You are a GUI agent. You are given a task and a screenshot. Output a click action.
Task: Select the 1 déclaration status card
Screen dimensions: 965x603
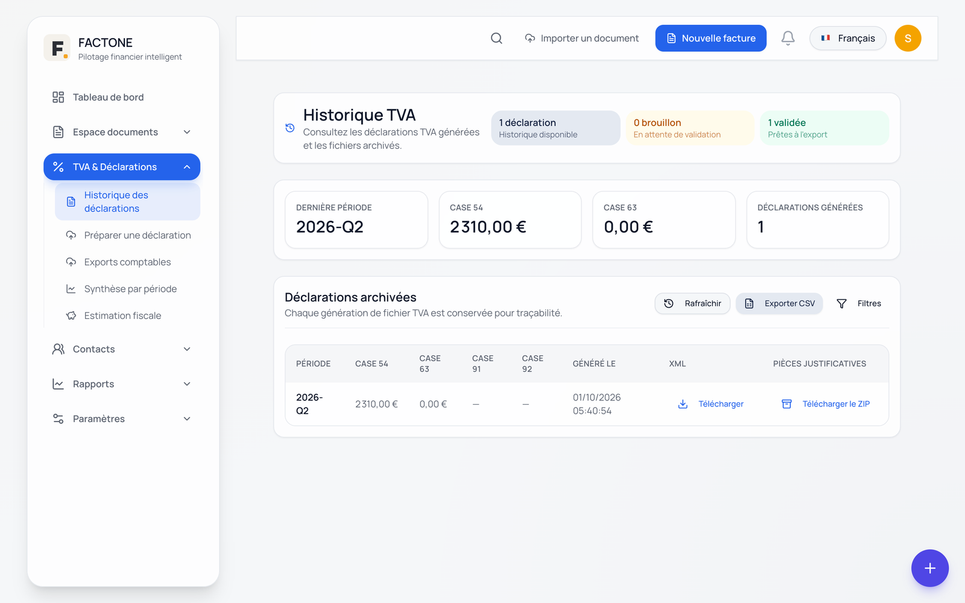(x=555, y=128)
